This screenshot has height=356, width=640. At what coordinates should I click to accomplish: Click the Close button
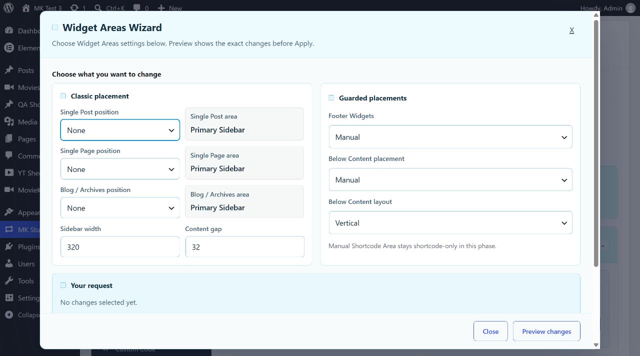(490, 331)
